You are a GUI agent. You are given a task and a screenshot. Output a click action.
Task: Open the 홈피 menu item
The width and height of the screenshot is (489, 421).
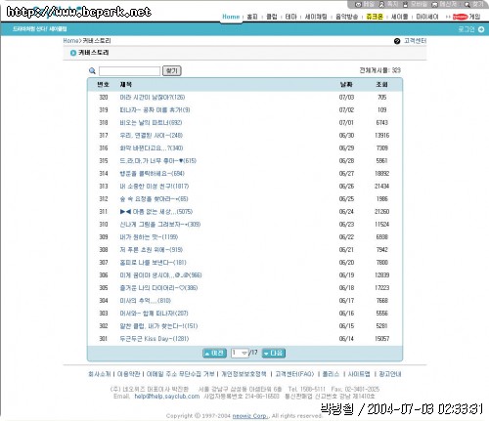click(252, 17)
